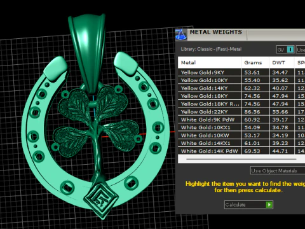Select the White Gold:14KX1 row
This screenshot has height=229, width=305.
[241, 143]
